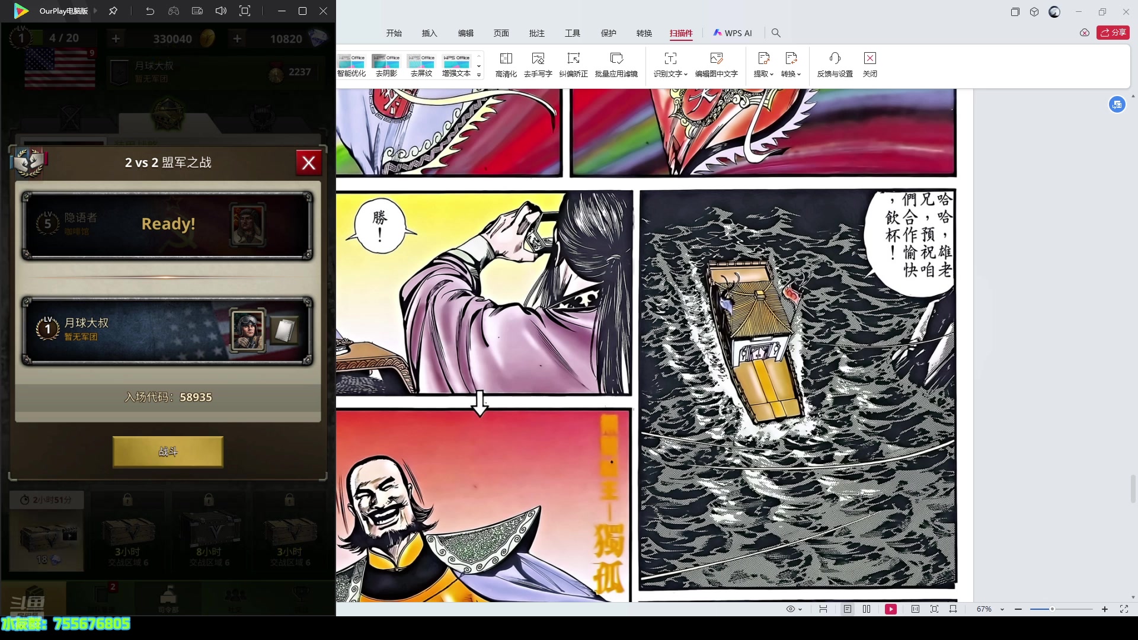Click the zoom in plus button

1105,609
